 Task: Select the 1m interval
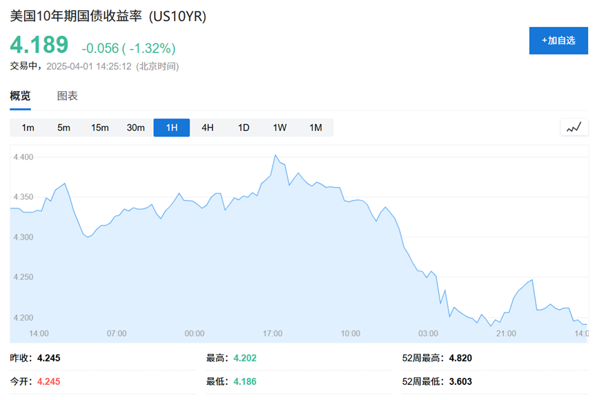pos(28,128)
